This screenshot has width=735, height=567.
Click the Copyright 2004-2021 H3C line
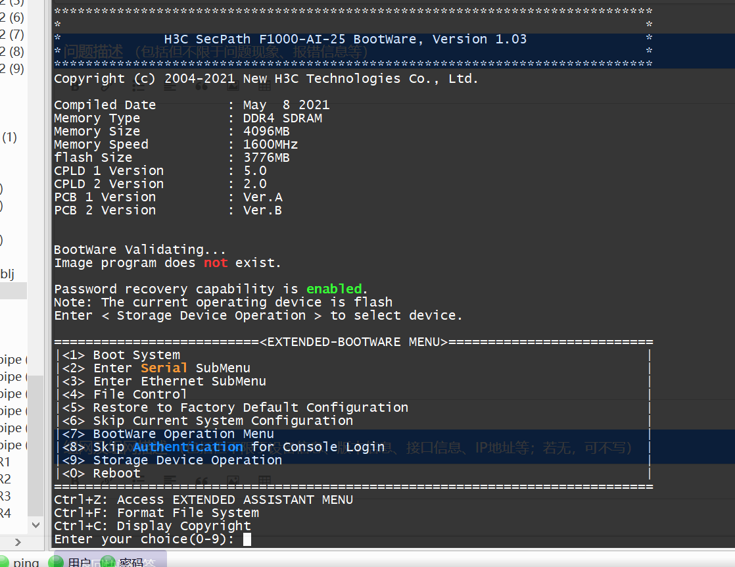tap(266, 79)
